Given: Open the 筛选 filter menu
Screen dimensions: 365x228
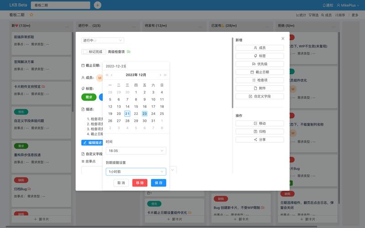Looking at the screenshot, I should 313,15.
